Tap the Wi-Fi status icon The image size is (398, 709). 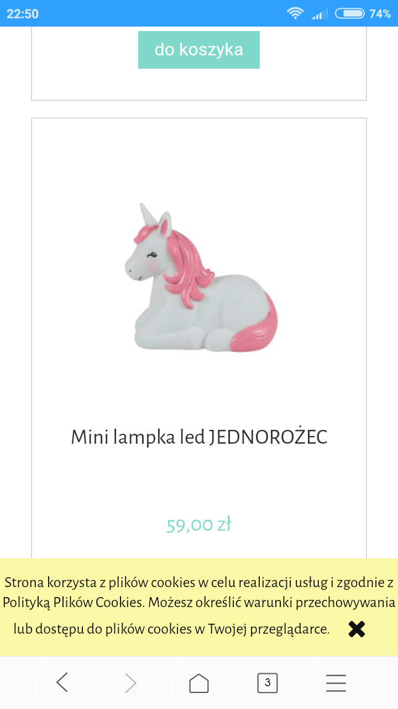point(296,13)
